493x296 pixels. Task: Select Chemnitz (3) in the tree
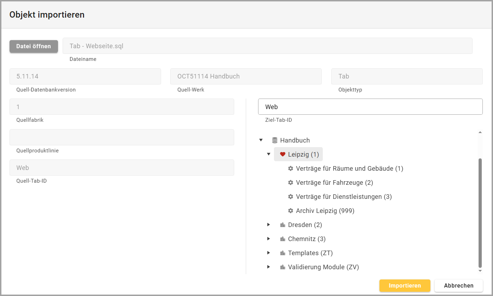[307, 239]
